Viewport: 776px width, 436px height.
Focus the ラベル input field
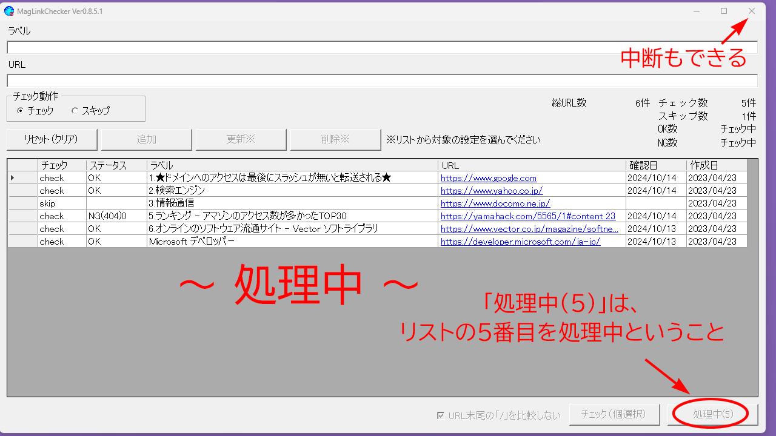coord(383,48)
